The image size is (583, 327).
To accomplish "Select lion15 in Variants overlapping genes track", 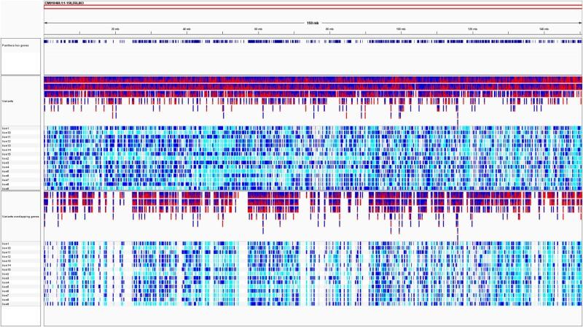I will point(7,269).
